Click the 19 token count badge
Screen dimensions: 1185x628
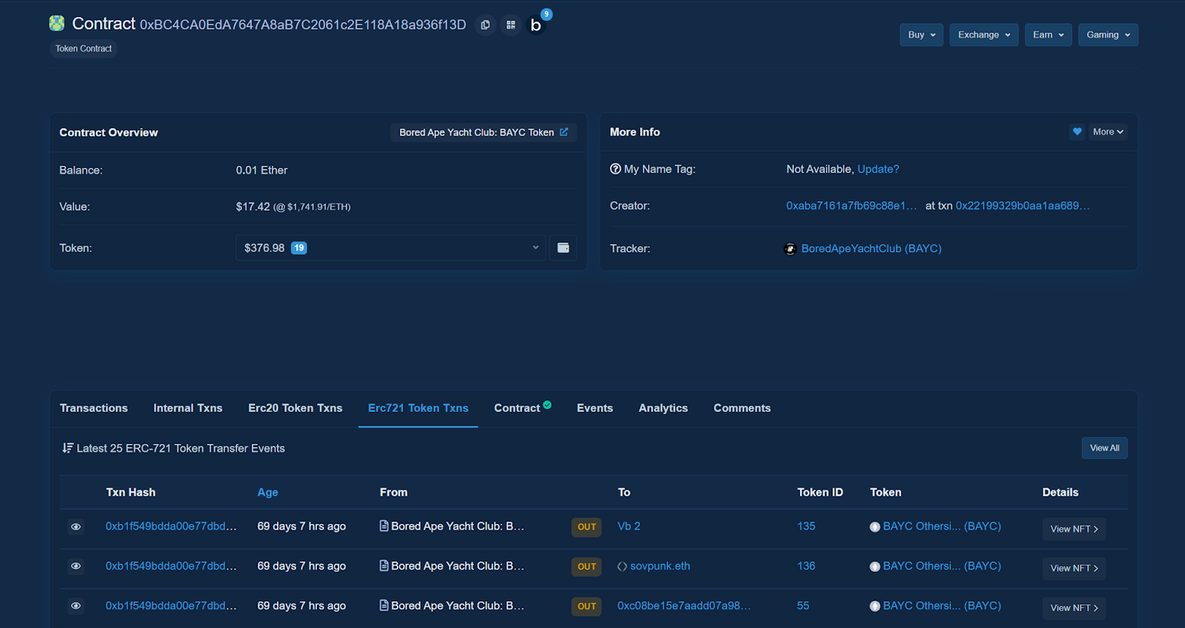[x=299, y=248]
